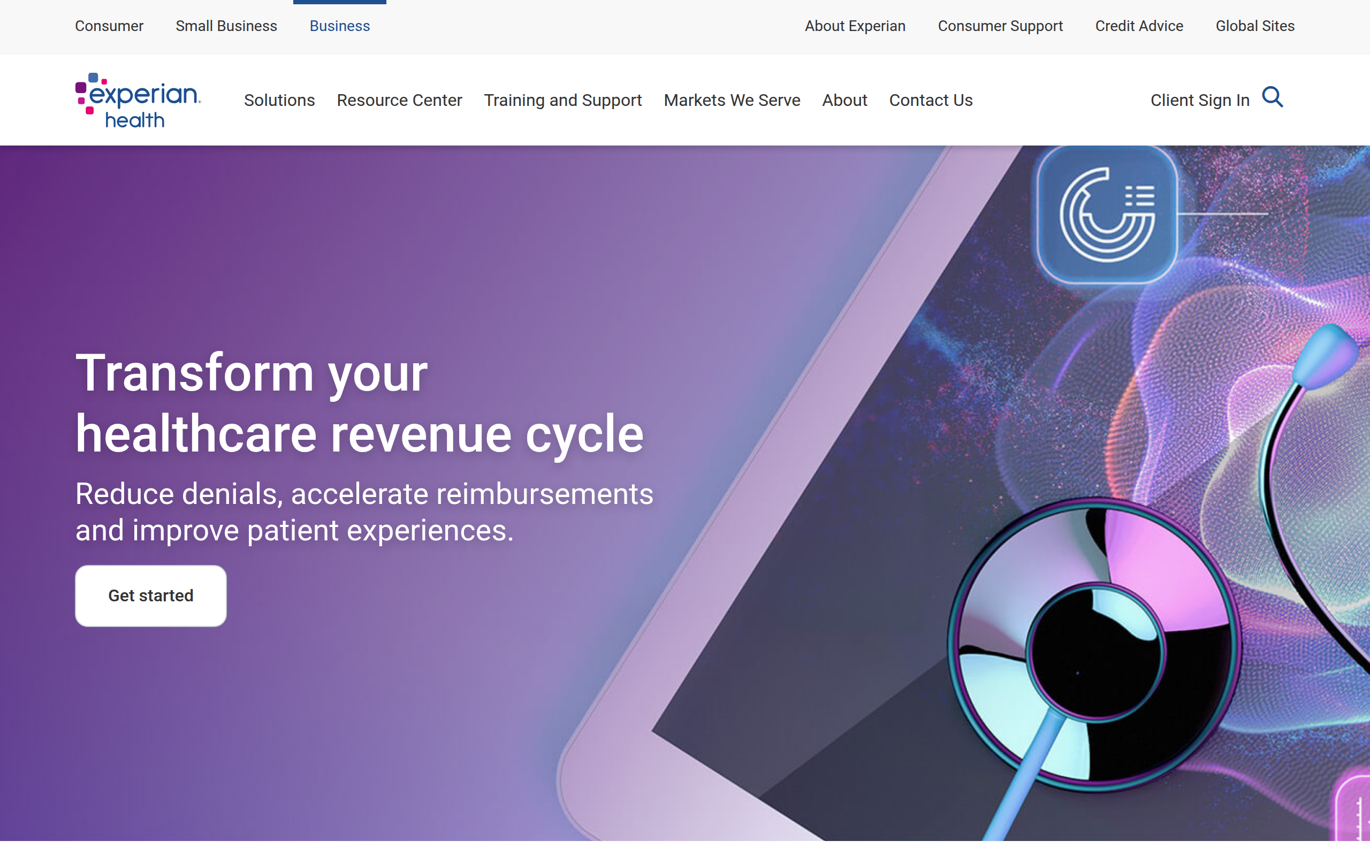Visit the Consumer Support link

pos(1000,26)
